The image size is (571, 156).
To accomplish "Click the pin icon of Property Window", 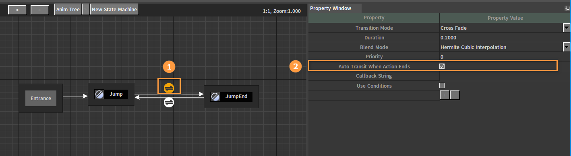I will pyautogui.click(x=567, y=8).
